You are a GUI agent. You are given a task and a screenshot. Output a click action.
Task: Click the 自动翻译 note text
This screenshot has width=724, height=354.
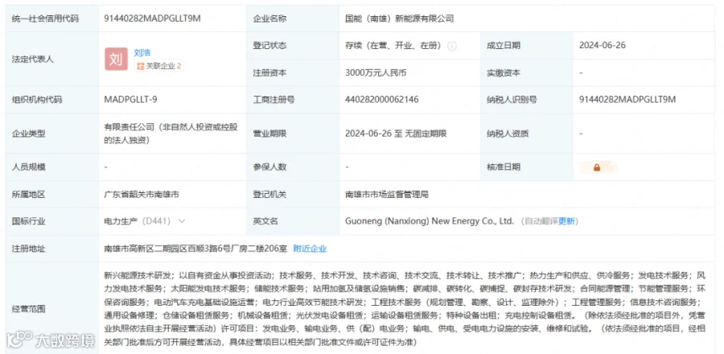coord(541,221)
